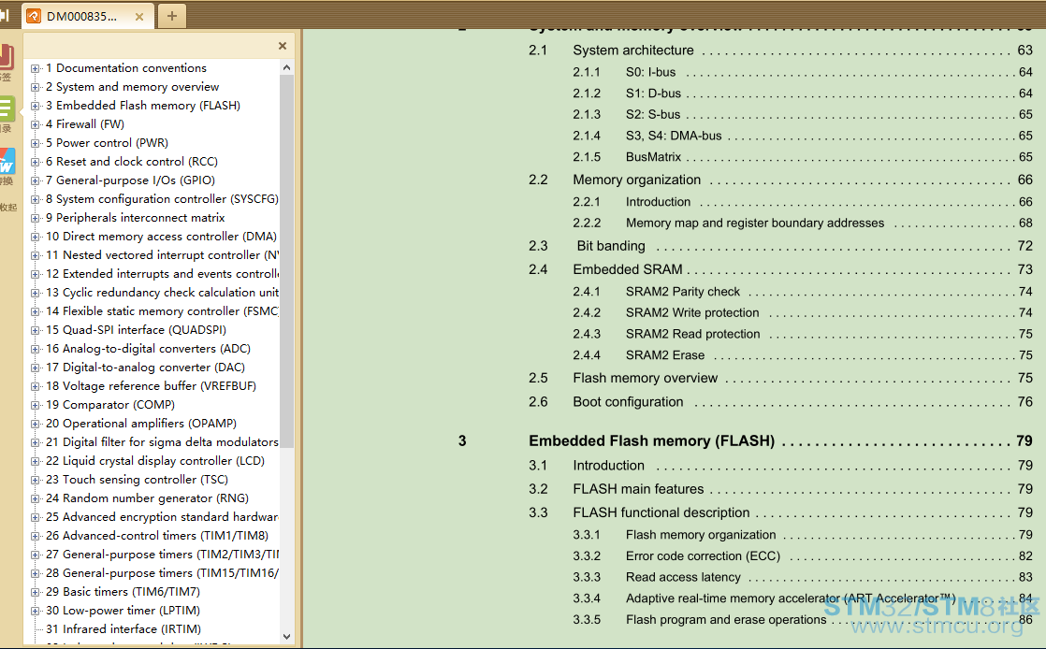Image resolution: width=1046 pixels, height=649 pixels.
Task: Click the bookmarks panel scrollbar thumb
Action: (287, 262)
